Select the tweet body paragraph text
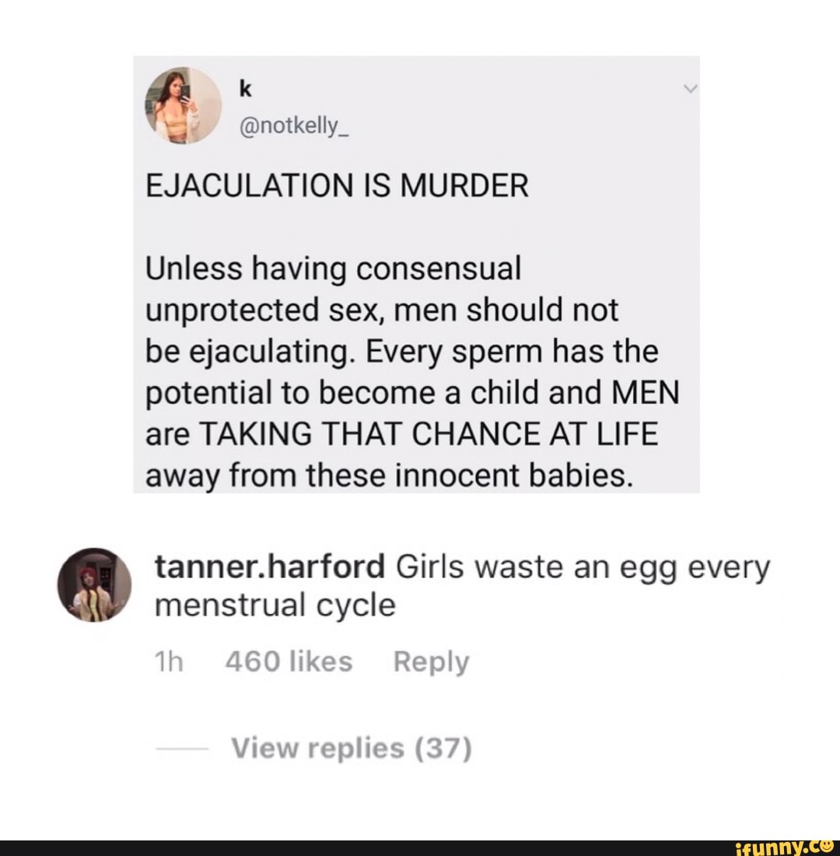 (x=412, y=372)
